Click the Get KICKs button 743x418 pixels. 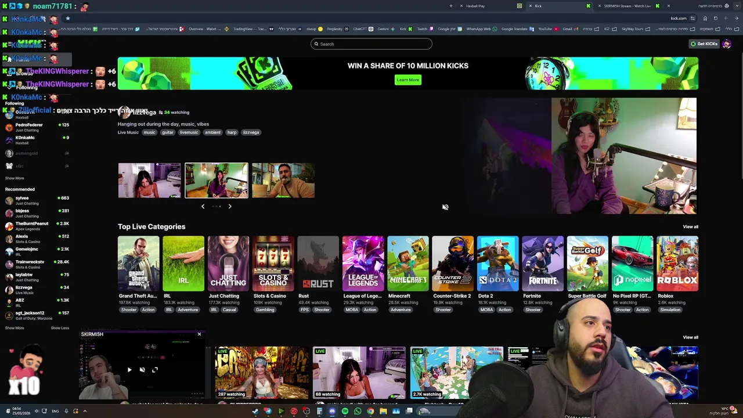click(x=704, y=44)
